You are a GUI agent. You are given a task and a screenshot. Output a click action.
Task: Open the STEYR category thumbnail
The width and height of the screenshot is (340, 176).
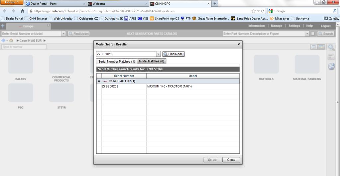tap(61, 93)
